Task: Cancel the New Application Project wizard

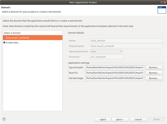Action: click(x=138, y=119)
